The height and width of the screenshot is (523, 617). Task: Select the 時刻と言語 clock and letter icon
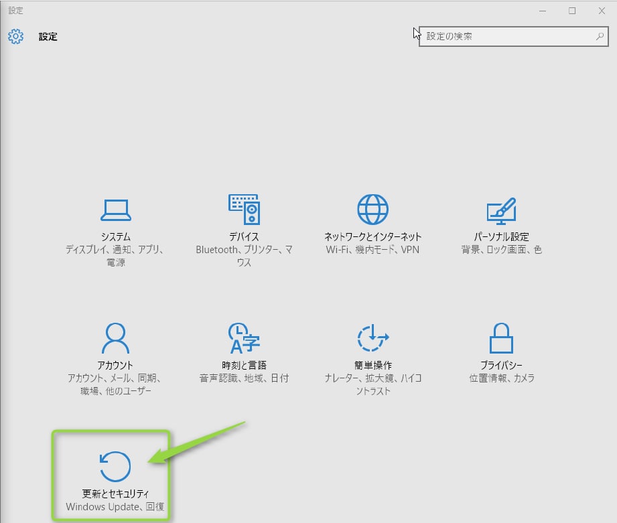point(244,338)
